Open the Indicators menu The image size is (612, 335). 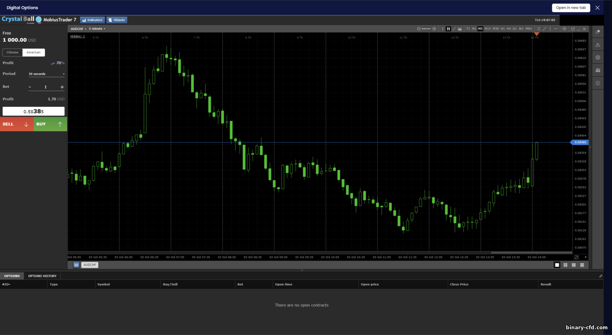click(x=93, y=20)
